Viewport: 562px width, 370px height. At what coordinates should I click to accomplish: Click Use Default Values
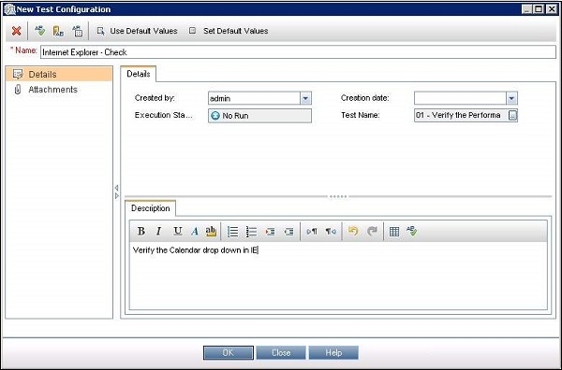click(x=137, y=31)
